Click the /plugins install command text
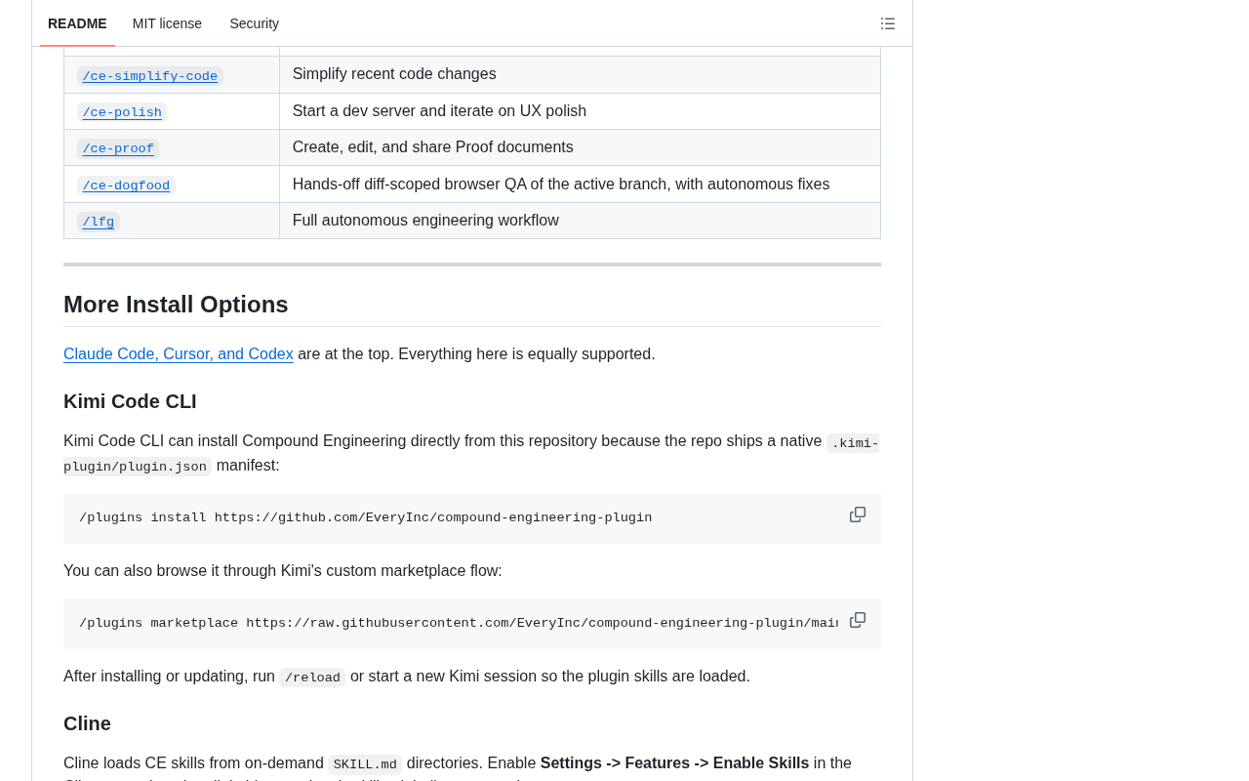This screenshot has width=1249, height=781. click(365, 518)
